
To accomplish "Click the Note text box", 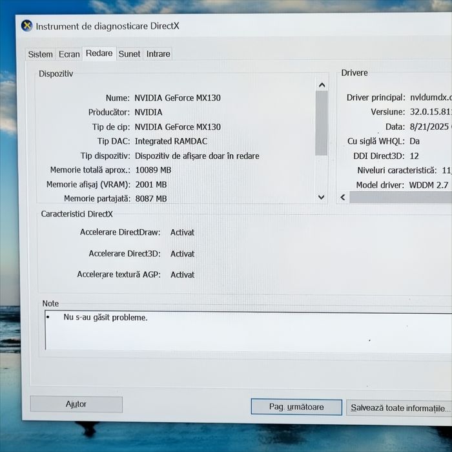I will [x=249, y=331].
